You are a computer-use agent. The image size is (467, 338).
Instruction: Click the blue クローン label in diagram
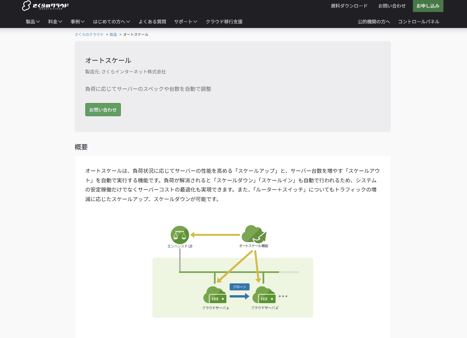coord(239,287)
